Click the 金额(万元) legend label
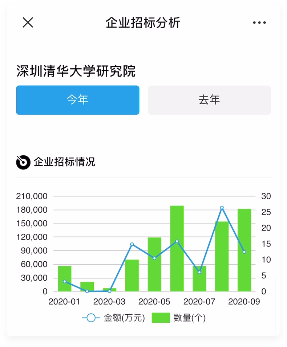Screen dimensions: 287x347 [x=125, y=318]
